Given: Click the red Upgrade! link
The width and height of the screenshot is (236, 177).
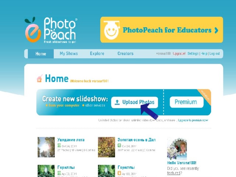Looking at the screenshot, I should pos(179,53).
